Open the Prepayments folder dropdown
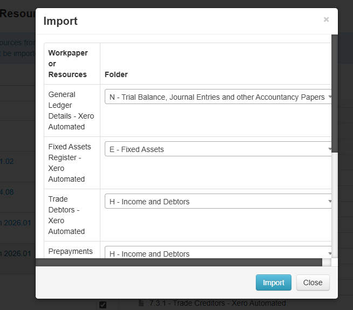This screenshot has width=353, height=310. pos(217,253)
